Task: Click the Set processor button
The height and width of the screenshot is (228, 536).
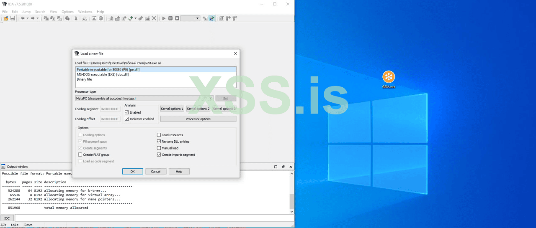Action: click(x=226, y=98)
